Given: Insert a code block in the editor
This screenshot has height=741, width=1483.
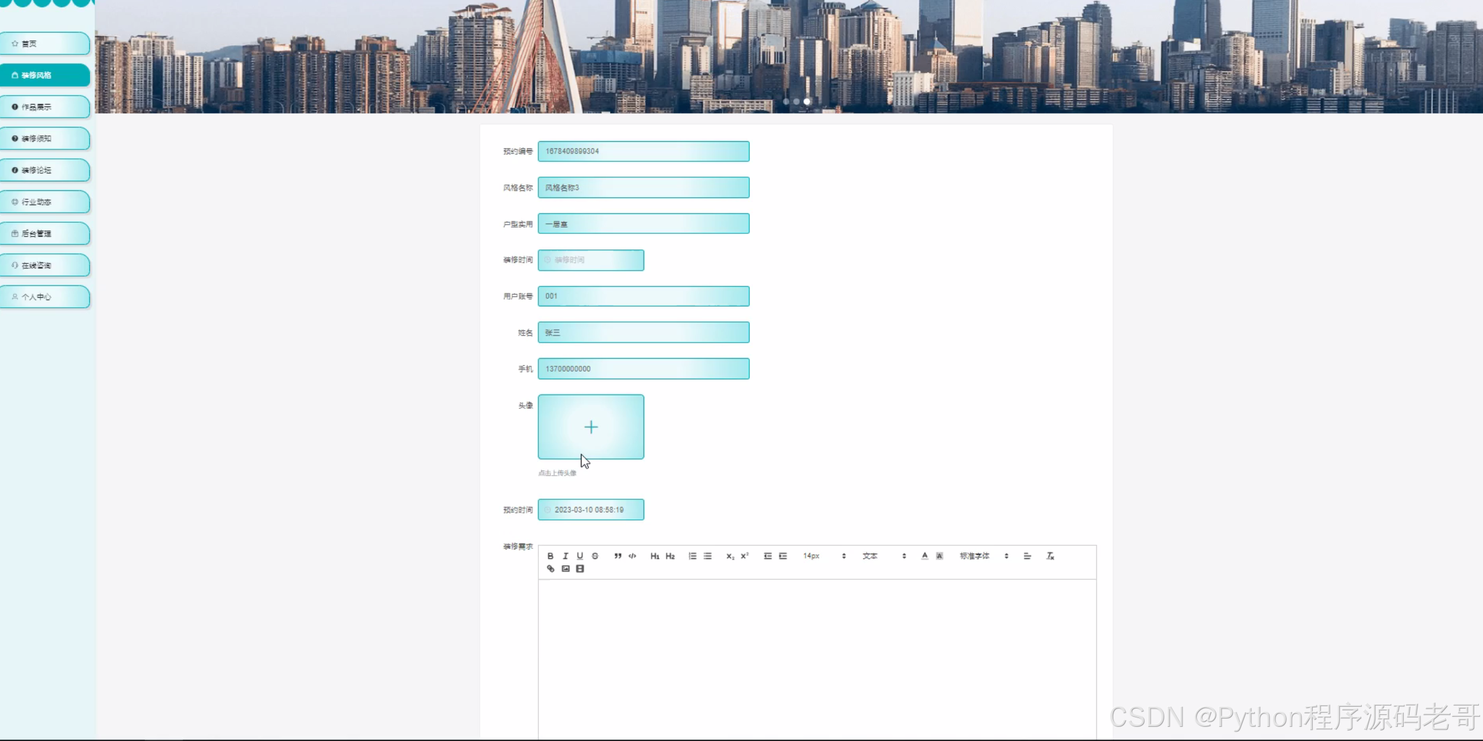Looking at the screenshot, I should 632,556.
